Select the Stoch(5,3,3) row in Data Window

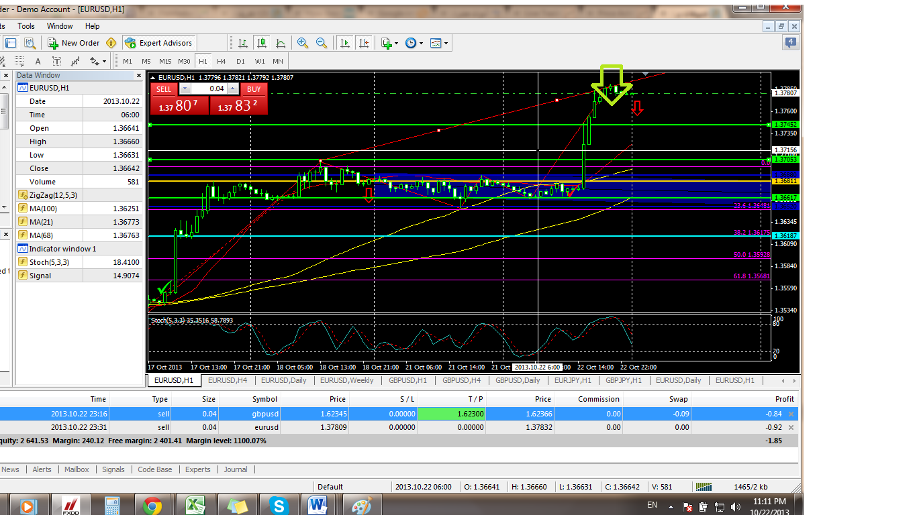79,262
